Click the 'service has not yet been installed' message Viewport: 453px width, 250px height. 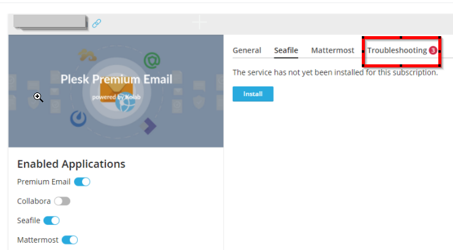pos(335,72)
